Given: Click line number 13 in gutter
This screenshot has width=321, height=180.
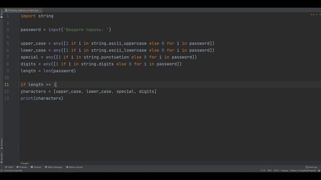Looking at the screenshot, I should click(x=7, y=98).
